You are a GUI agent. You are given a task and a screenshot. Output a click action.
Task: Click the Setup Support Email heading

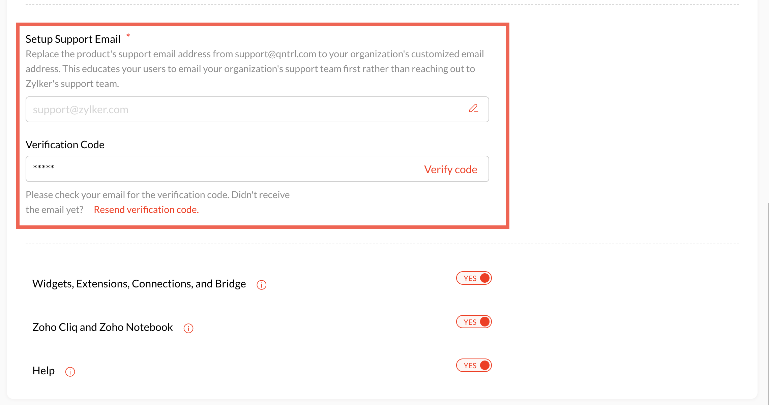coord(73,39)
